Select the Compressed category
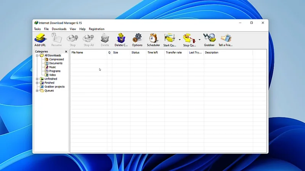 56,59
